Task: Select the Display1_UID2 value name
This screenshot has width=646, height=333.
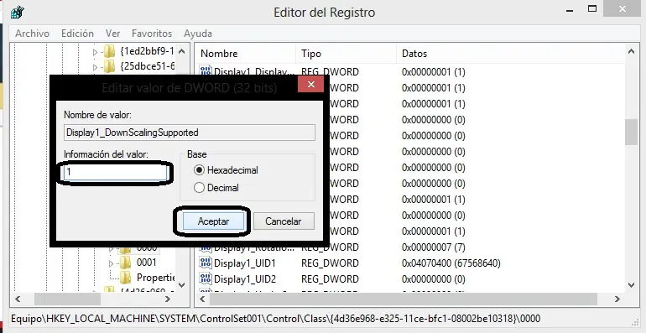Action: tap(245, 279)
